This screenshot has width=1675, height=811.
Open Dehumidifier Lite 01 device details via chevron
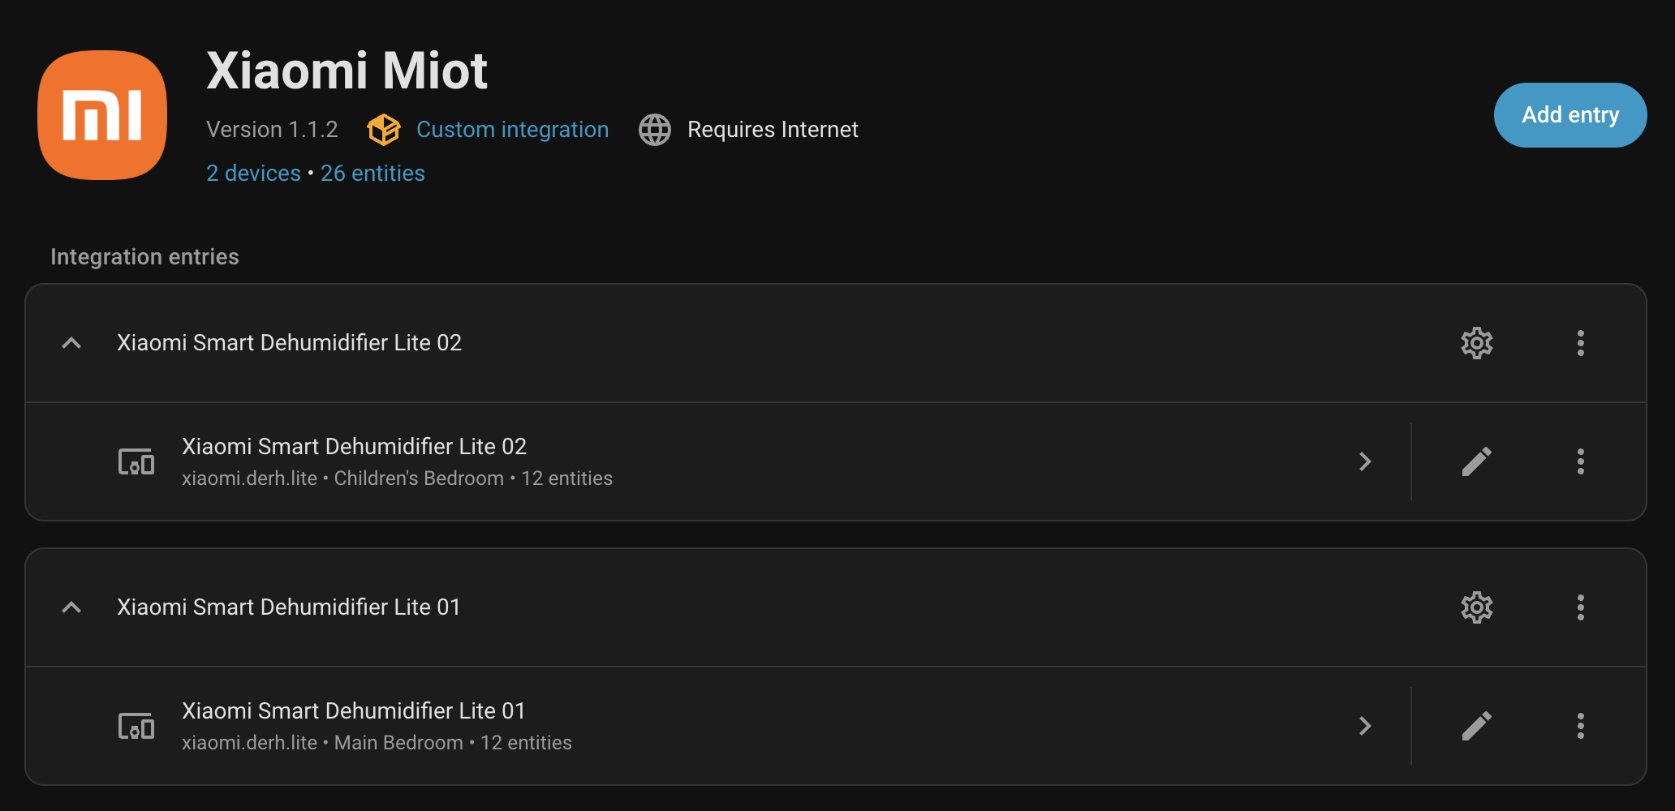point(1366,726)
